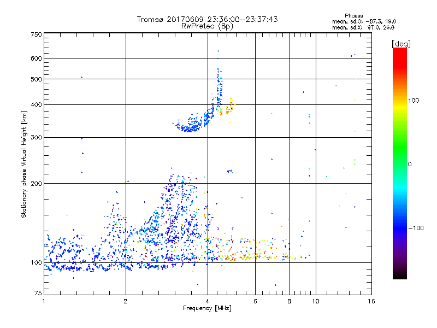The height and width of the screenshot is (328, 437).
Task: Click the x-axis tick label "2"
Action: coord(126,301)
